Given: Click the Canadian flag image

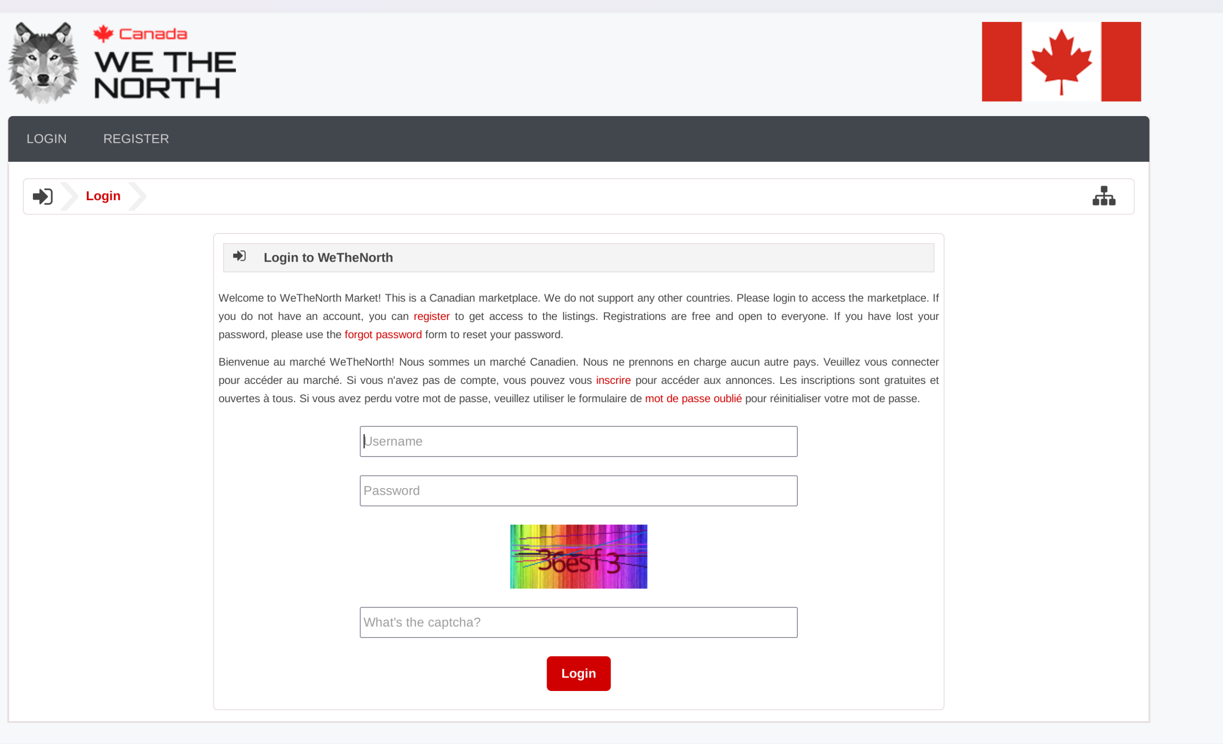Looking at the screenshot, I should click(x=1061, y=62).
